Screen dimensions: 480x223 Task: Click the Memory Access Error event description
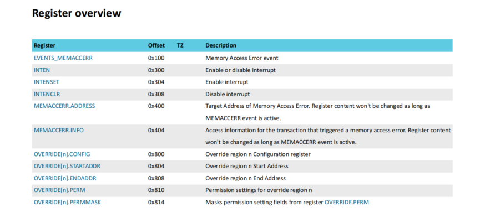pos(242,58)
